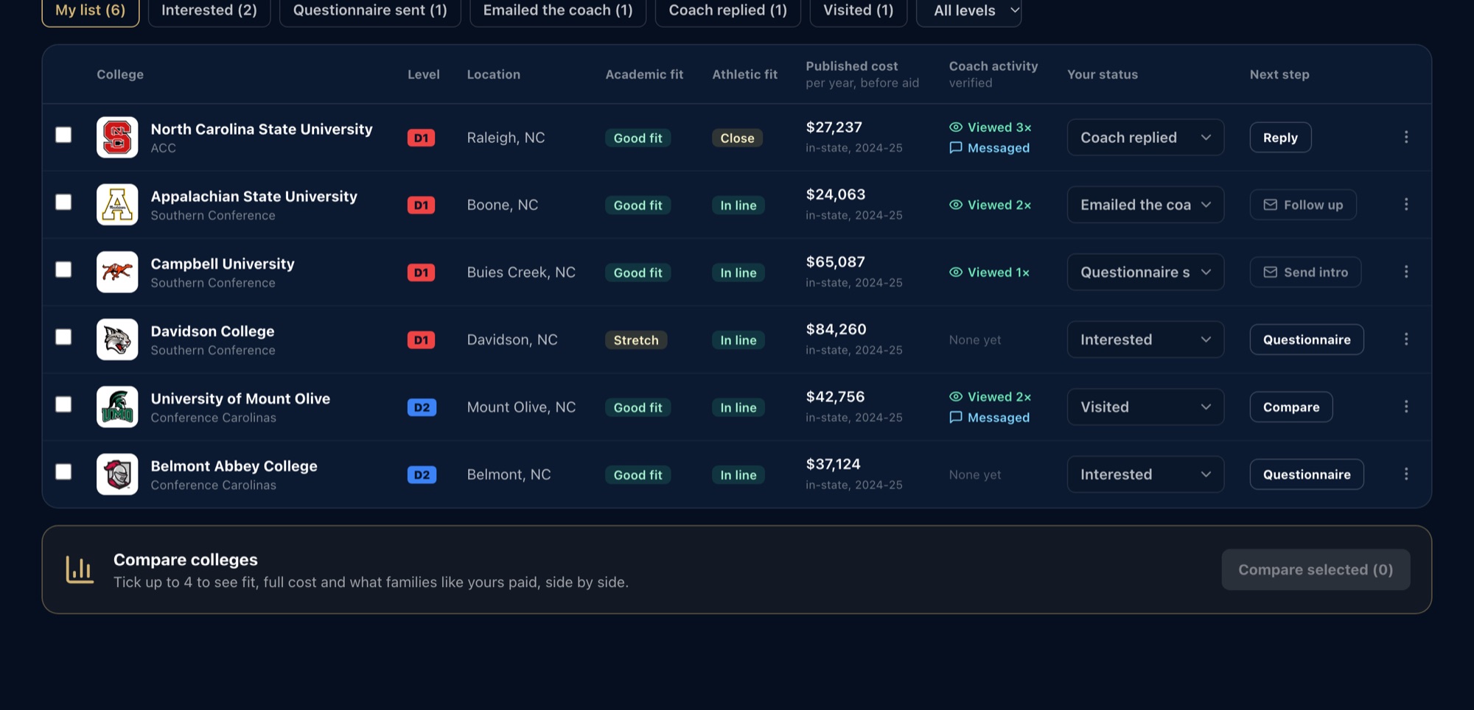Click the bar chart Compare colleges icon

tap(80, 569)
